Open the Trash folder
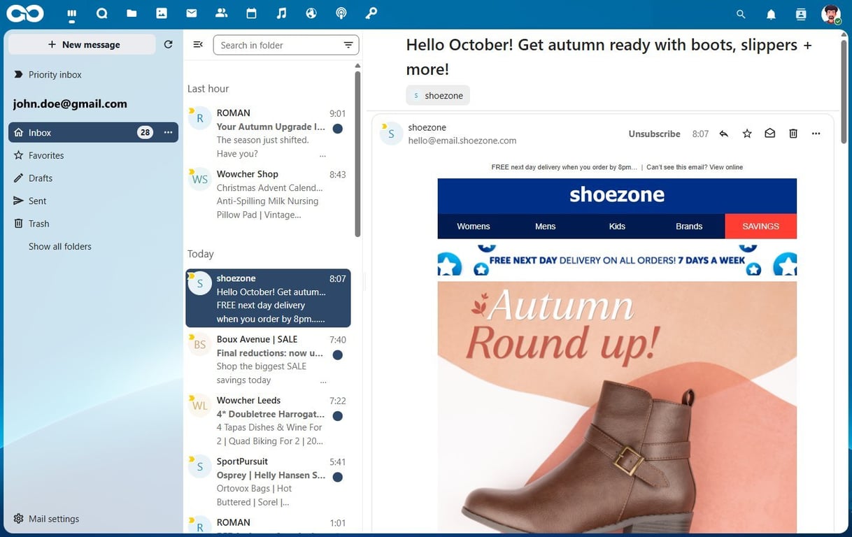Image resolution: width=852 pixels, height=537 pixels. (x=93, y=224)
